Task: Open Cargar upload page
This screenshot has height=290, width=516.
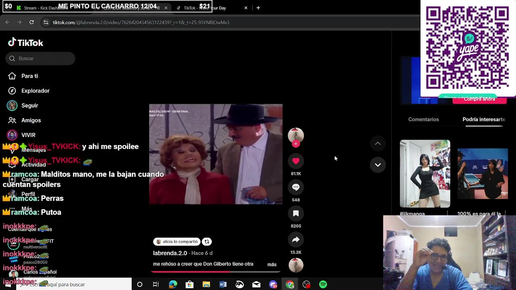Action: click(30, 179)
